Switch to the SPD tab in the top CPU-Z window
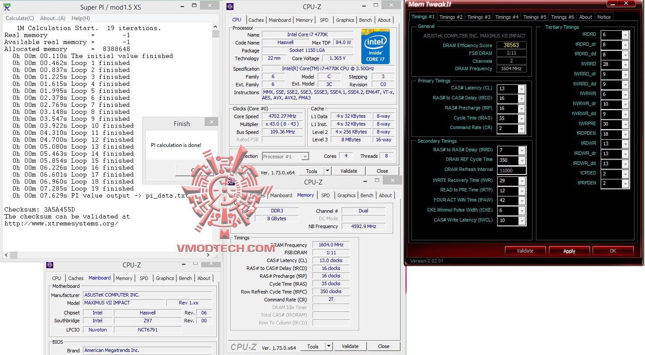Screen dimensions: 645x355 coord(324,20)
